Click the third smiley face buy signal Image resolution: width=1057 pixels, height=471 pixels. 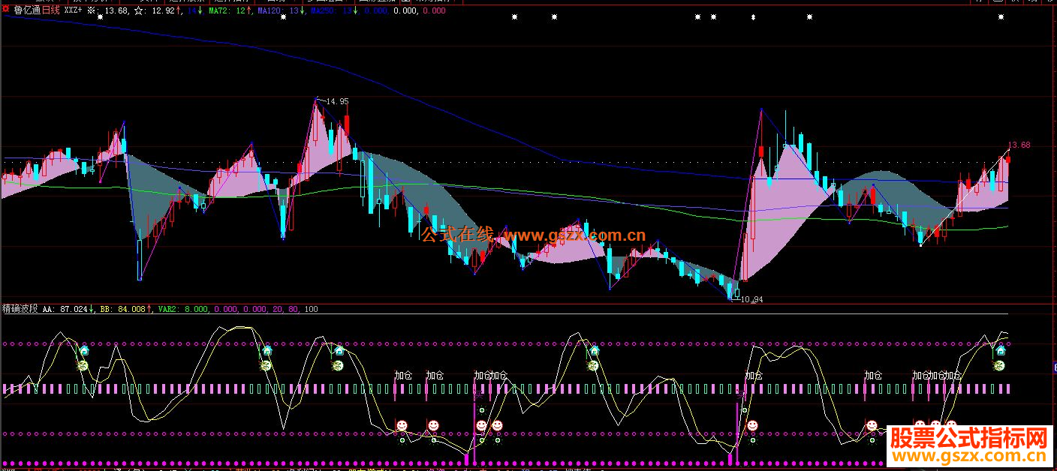coord(481,426)
